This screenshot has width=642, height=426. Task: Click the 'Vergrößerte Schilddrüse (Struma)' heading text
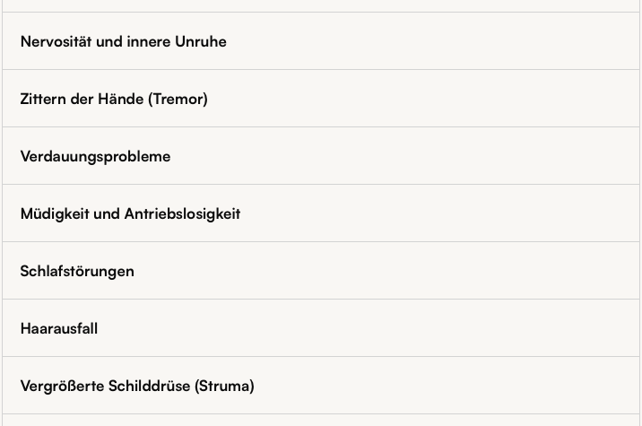tap(137, 386)
